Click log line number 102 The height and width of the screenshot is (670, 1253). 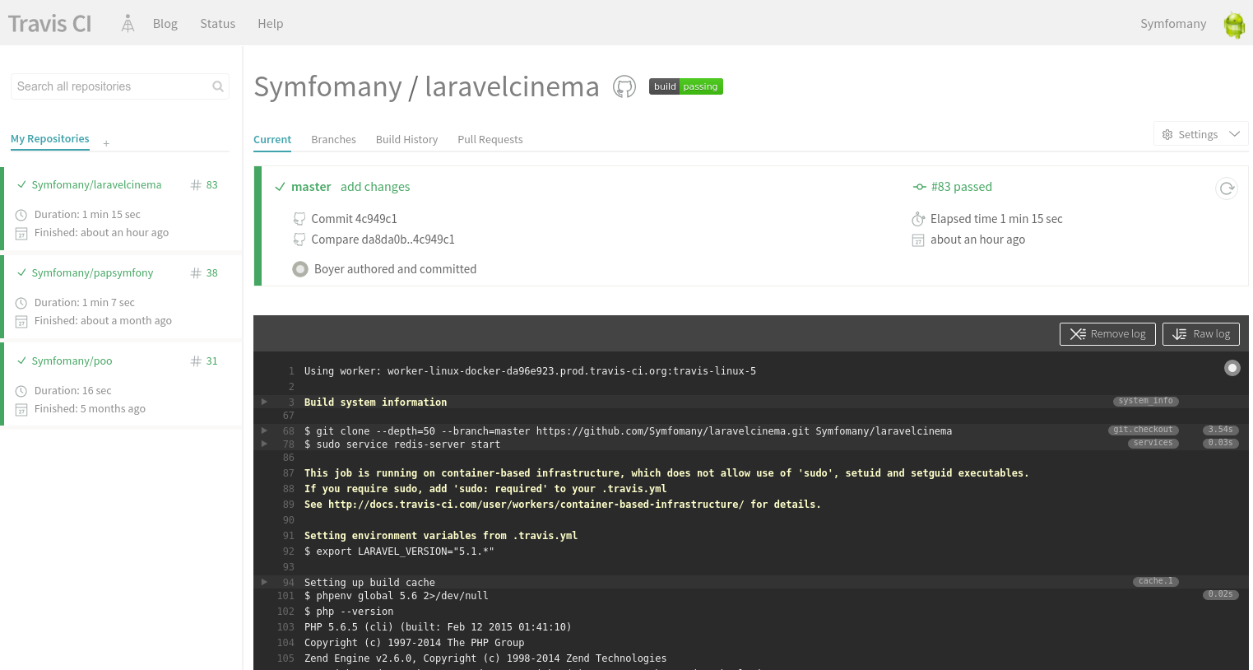(x=285, y=612)
